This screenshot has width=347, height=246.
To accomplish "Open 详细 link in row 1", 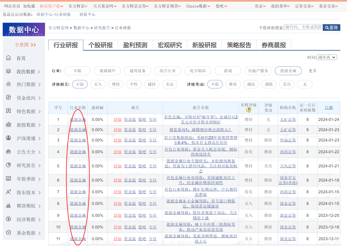I will point(117,120).
